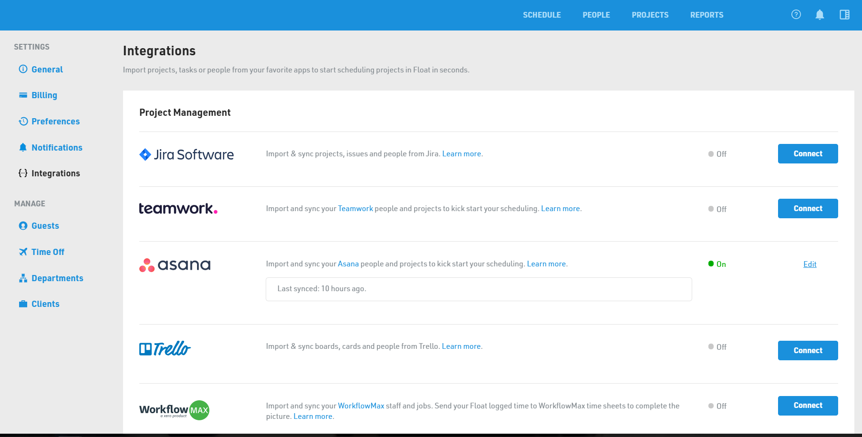This screenshot has width=862, height=437.
Task: Click the Jira Off status indicator
Action: pyautogui.click(x=717, y=154)
